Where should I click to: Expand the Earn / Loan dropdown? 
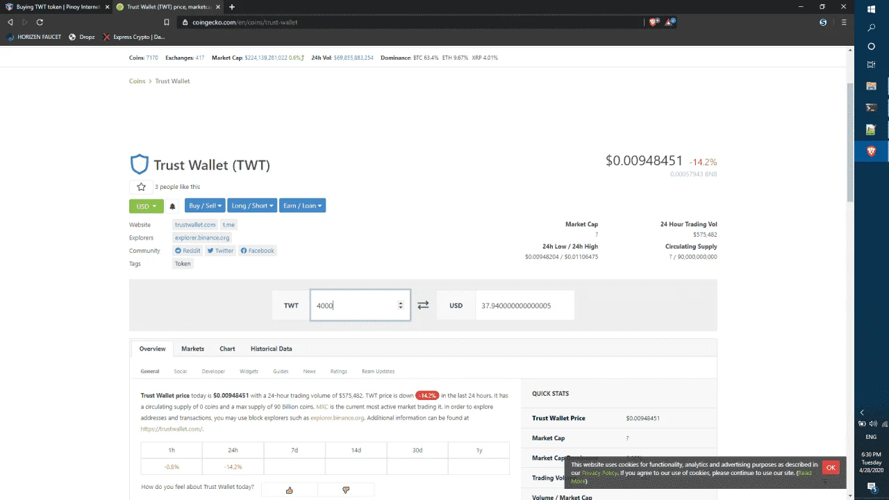coord(302,206)
